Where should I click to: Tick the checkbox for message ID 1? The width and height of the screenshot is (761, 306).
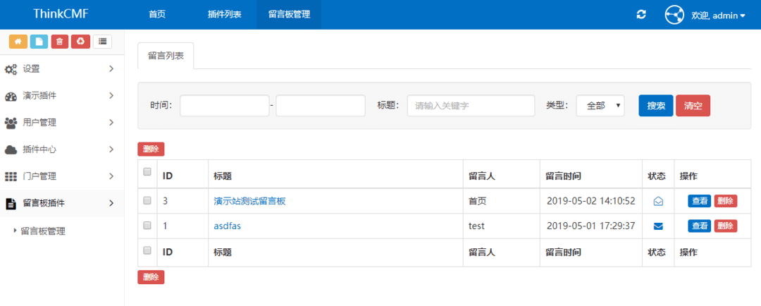tap(147, 226)
